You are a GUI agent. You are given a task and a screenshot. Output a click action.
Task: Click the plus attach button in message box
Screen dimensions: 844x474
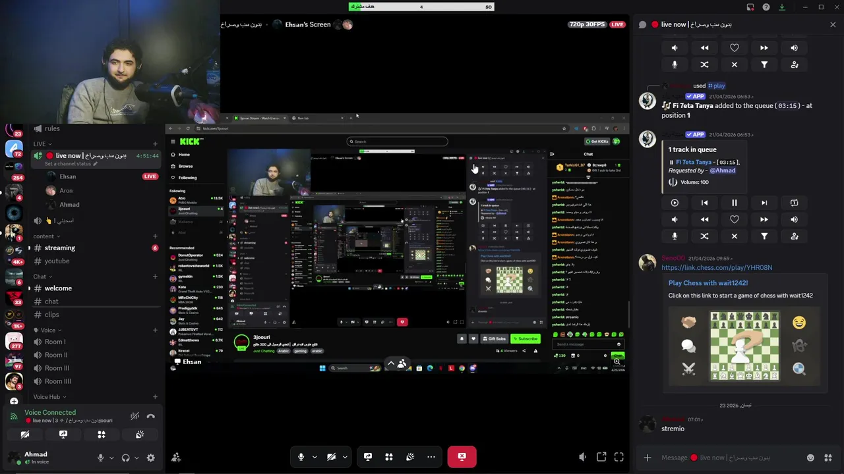[x=647, y=458]
